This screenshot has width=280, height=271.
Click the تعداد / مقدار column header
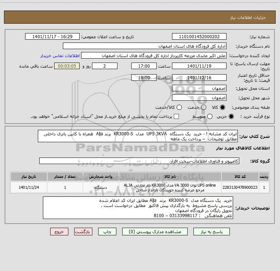65,176
